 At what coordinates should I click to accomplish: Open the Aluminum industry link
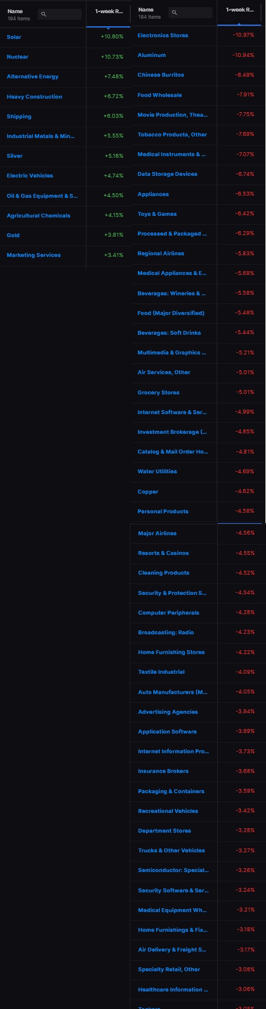point(152,55)
